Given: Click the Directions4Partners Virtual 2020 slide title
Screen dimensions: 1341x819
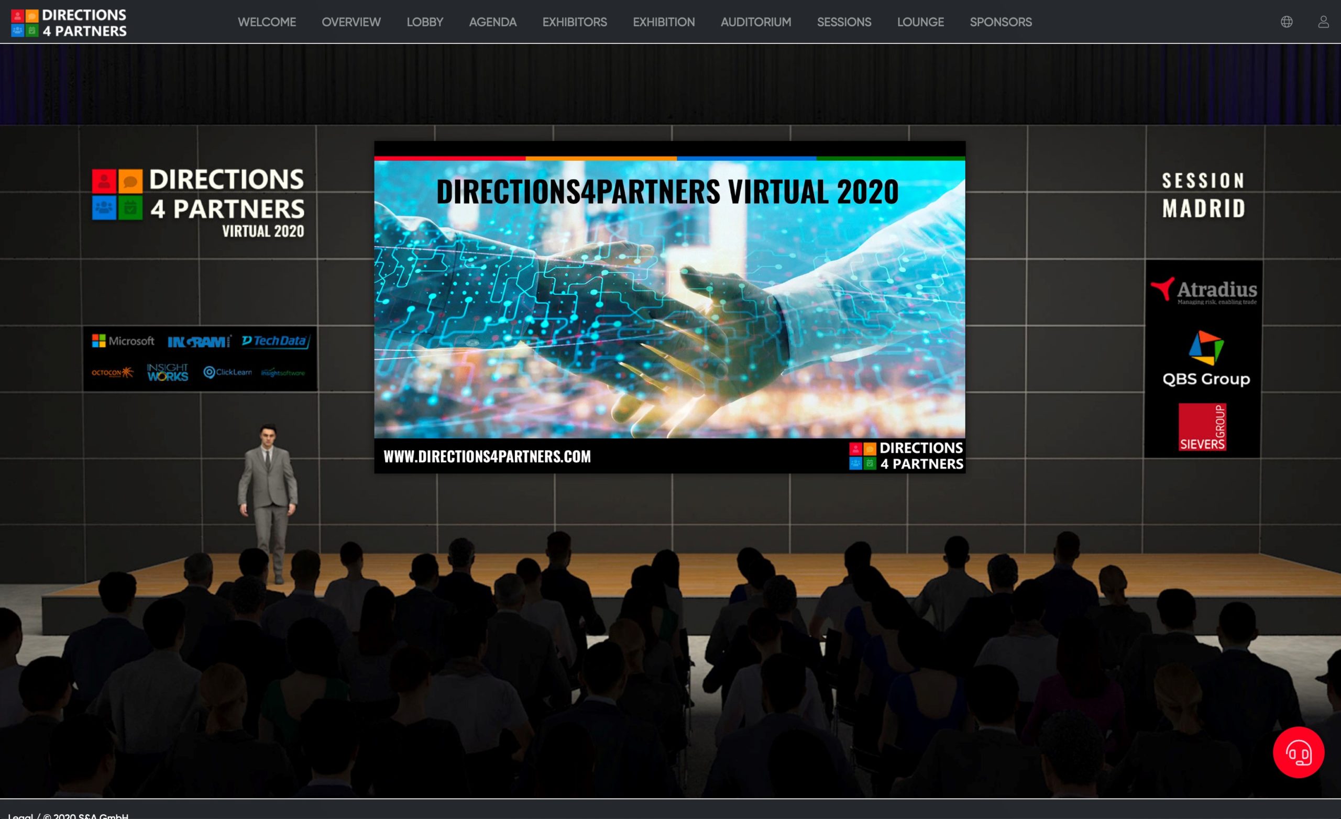Looking at the screenshot, I should [667, 192].
